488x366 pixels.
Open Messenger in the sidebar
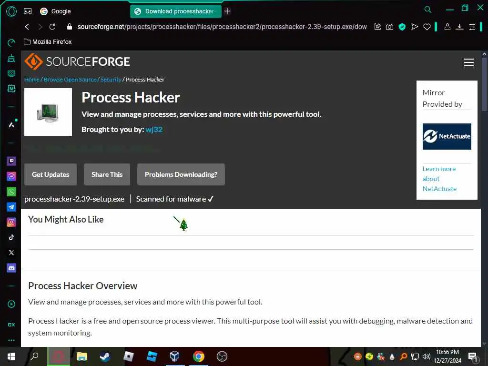pyautogui.click(x=11, y=176)
